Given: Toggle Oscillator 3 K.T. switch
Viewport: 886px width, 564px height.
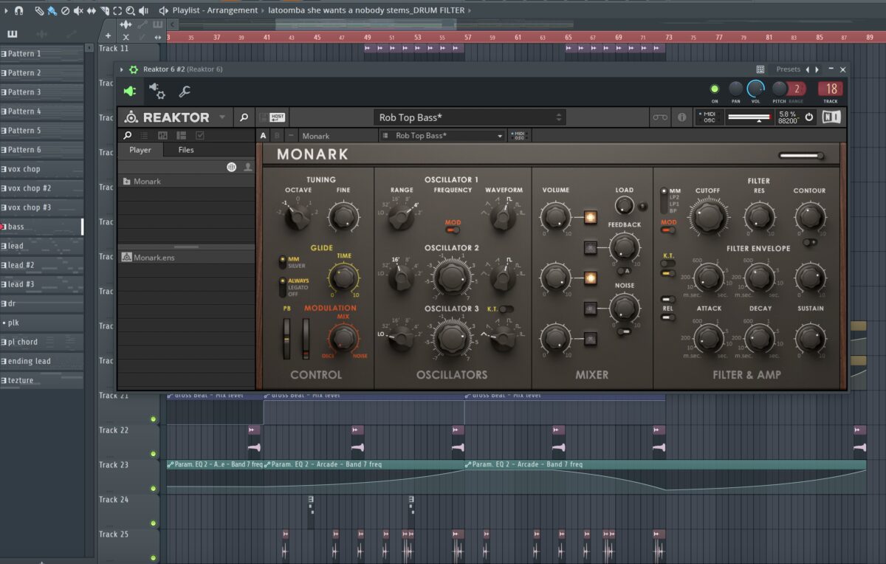Looking at the screenshot, I should click(506, 309).
